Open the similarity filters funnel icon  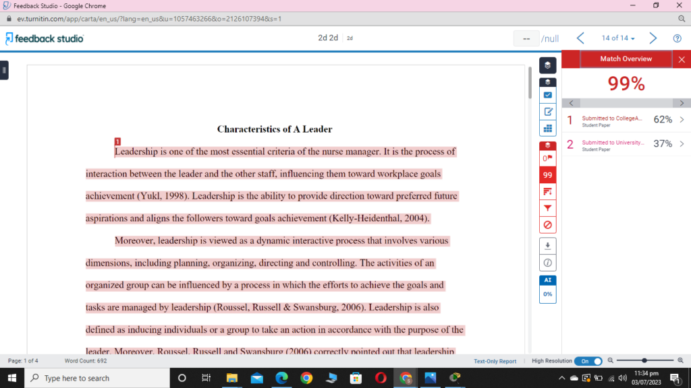tap(547, 208)
